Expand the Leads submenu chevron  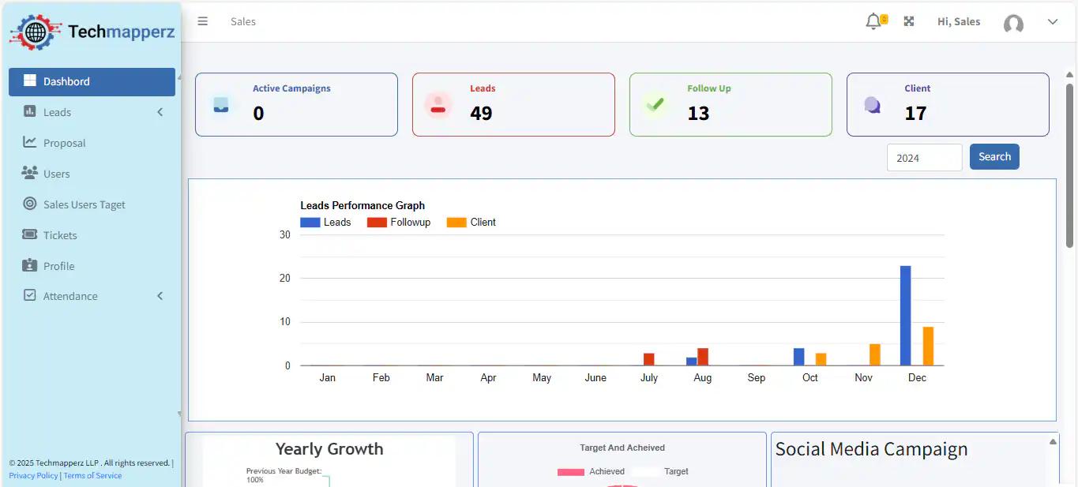pos(160,112)
